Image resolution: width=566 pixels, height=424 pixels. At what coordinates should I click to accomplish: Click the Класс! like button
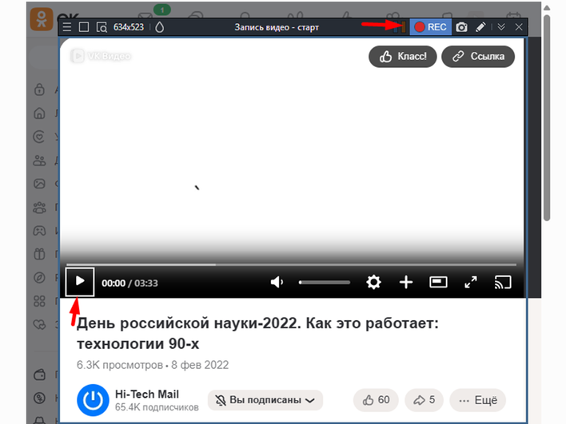pos(402,56)
